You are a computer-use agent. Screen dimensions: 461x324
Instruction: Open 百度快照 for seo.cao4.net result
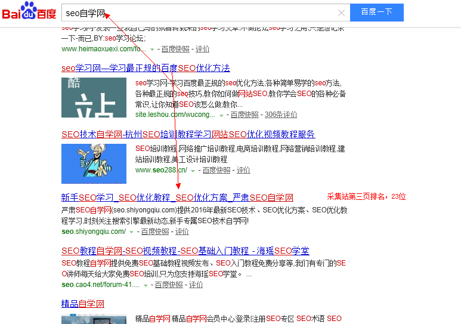169,285
